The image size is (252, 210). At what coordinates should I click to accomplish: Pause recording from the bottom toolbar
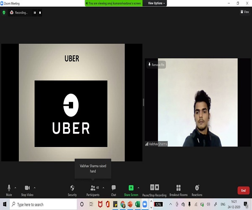click(152, 187)
